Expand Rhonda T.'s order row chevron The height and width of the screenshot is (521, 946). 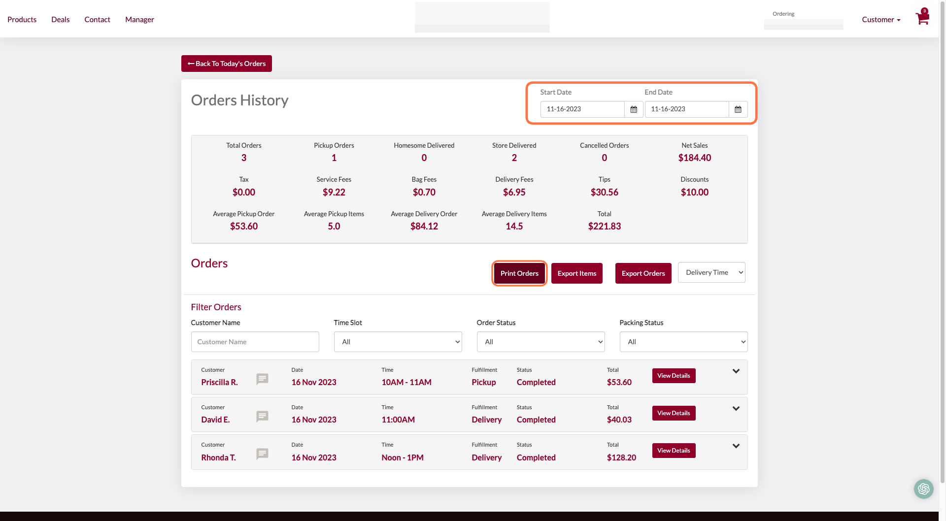(x=736, y=446)
